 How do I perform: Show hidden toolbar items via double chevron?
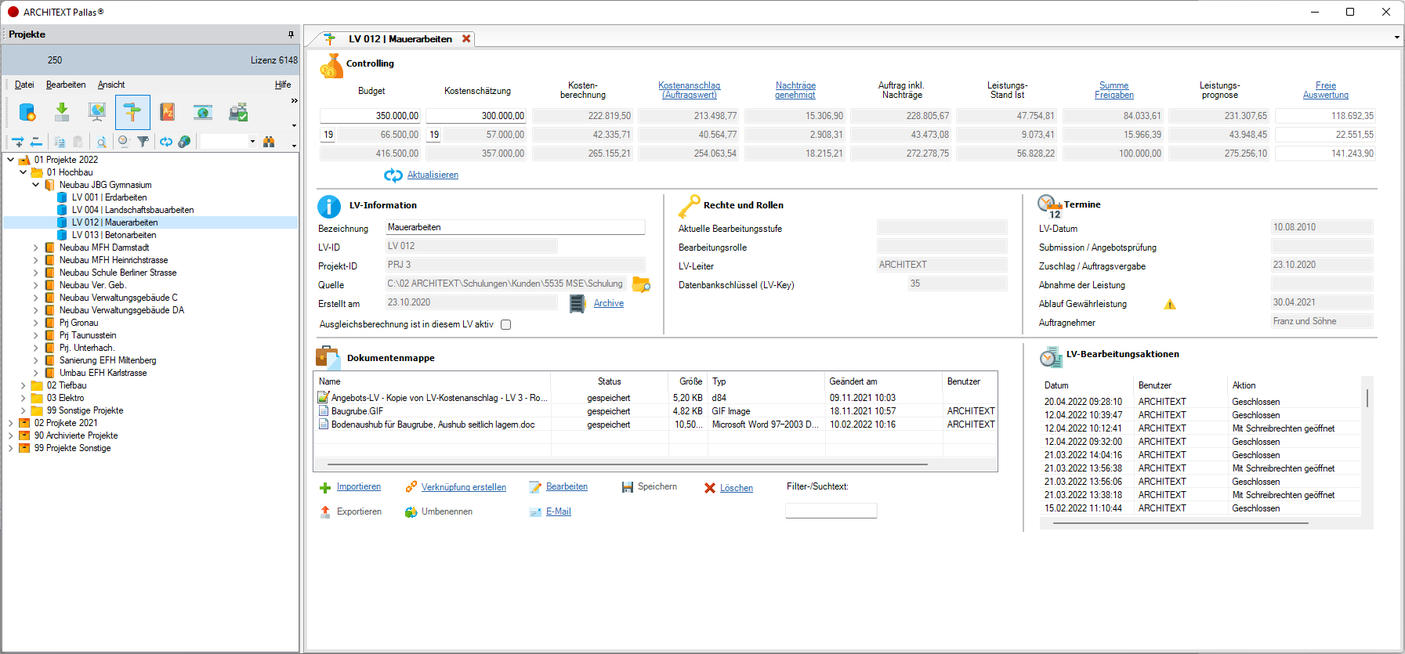pyautogui.click(x=294, y=100)
